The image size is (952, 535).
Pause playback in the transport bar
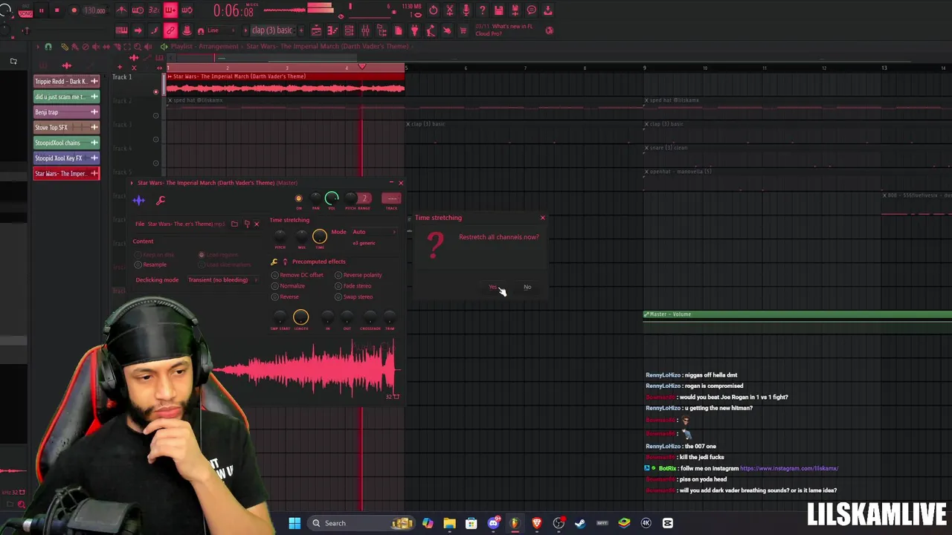(x=41, y=10)
